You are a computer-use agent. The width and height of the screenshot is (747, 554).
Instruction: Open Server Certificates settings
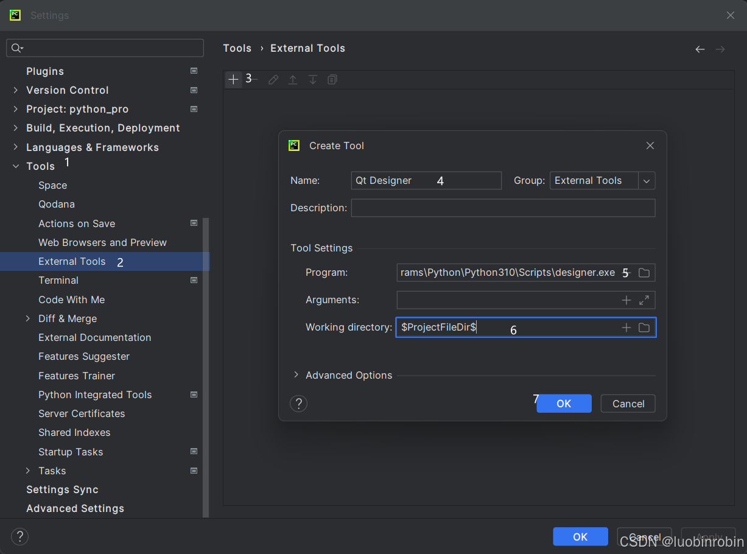click(x=82, y=413)
